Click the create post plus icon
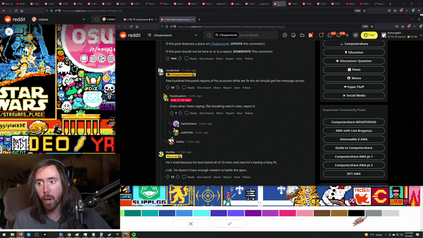423x238 pixels. coord(347,35)
